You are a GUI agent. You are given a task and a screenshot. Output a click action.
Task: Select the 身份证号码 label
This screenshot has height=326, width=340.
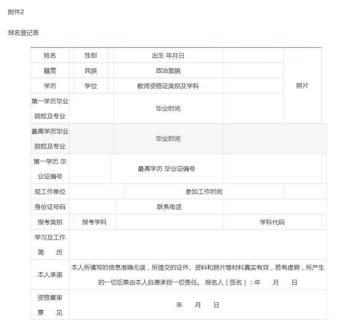[50, 207]
